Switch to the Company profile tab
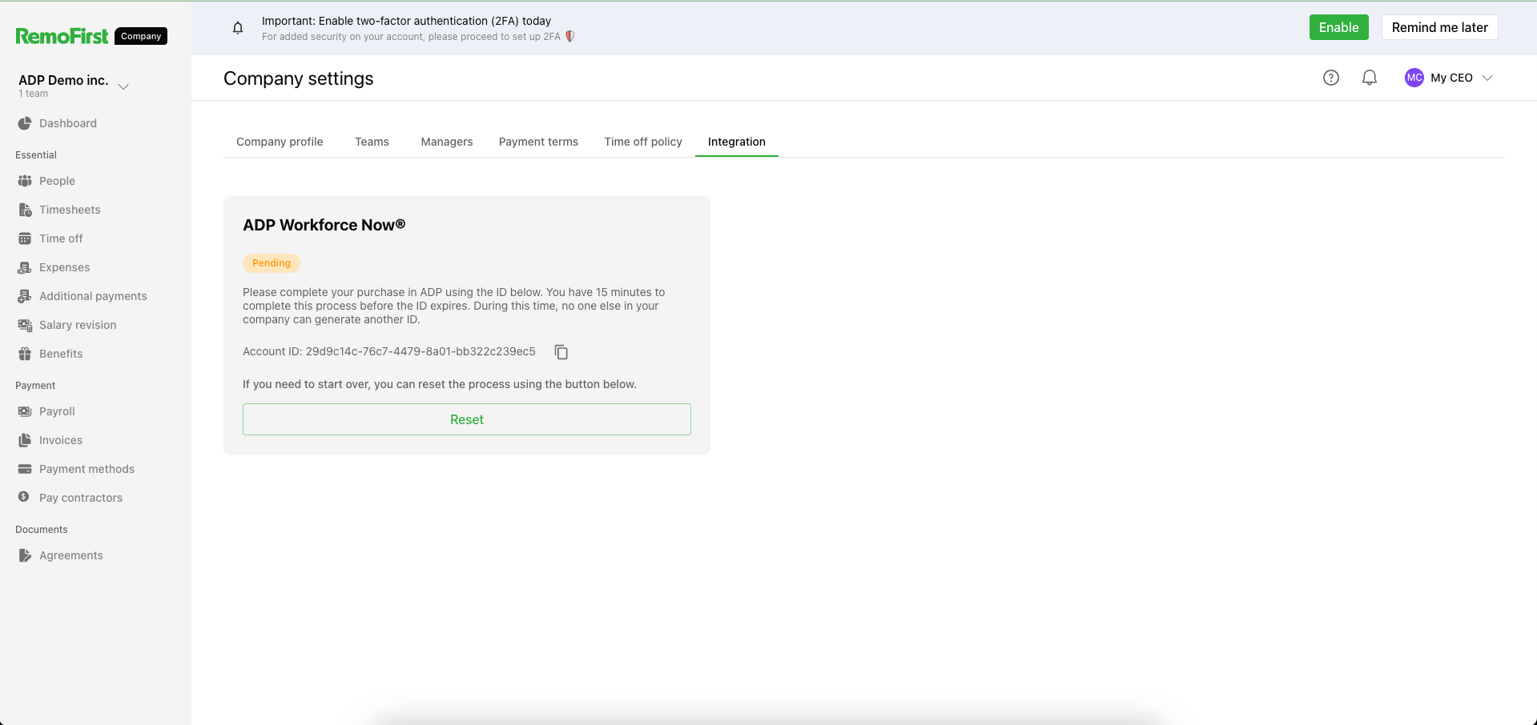Viewport: 1537px width, 725px height. click(280, 142)
